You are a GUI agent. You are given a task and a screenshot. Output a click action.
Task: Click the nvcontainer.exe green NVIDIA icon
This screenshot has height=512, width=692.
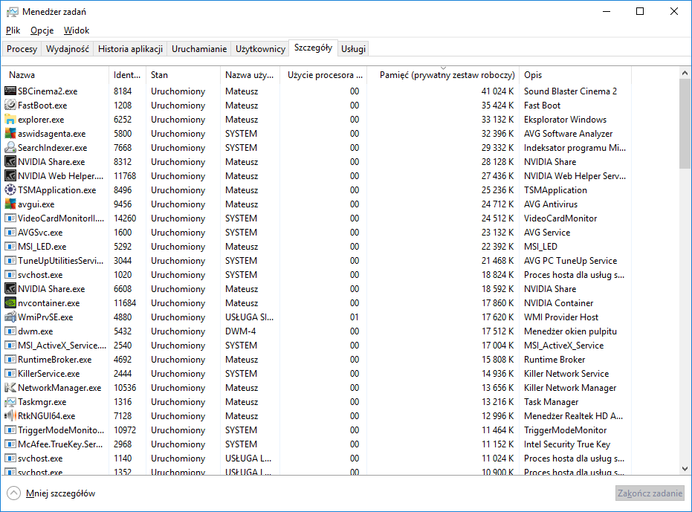10,302
